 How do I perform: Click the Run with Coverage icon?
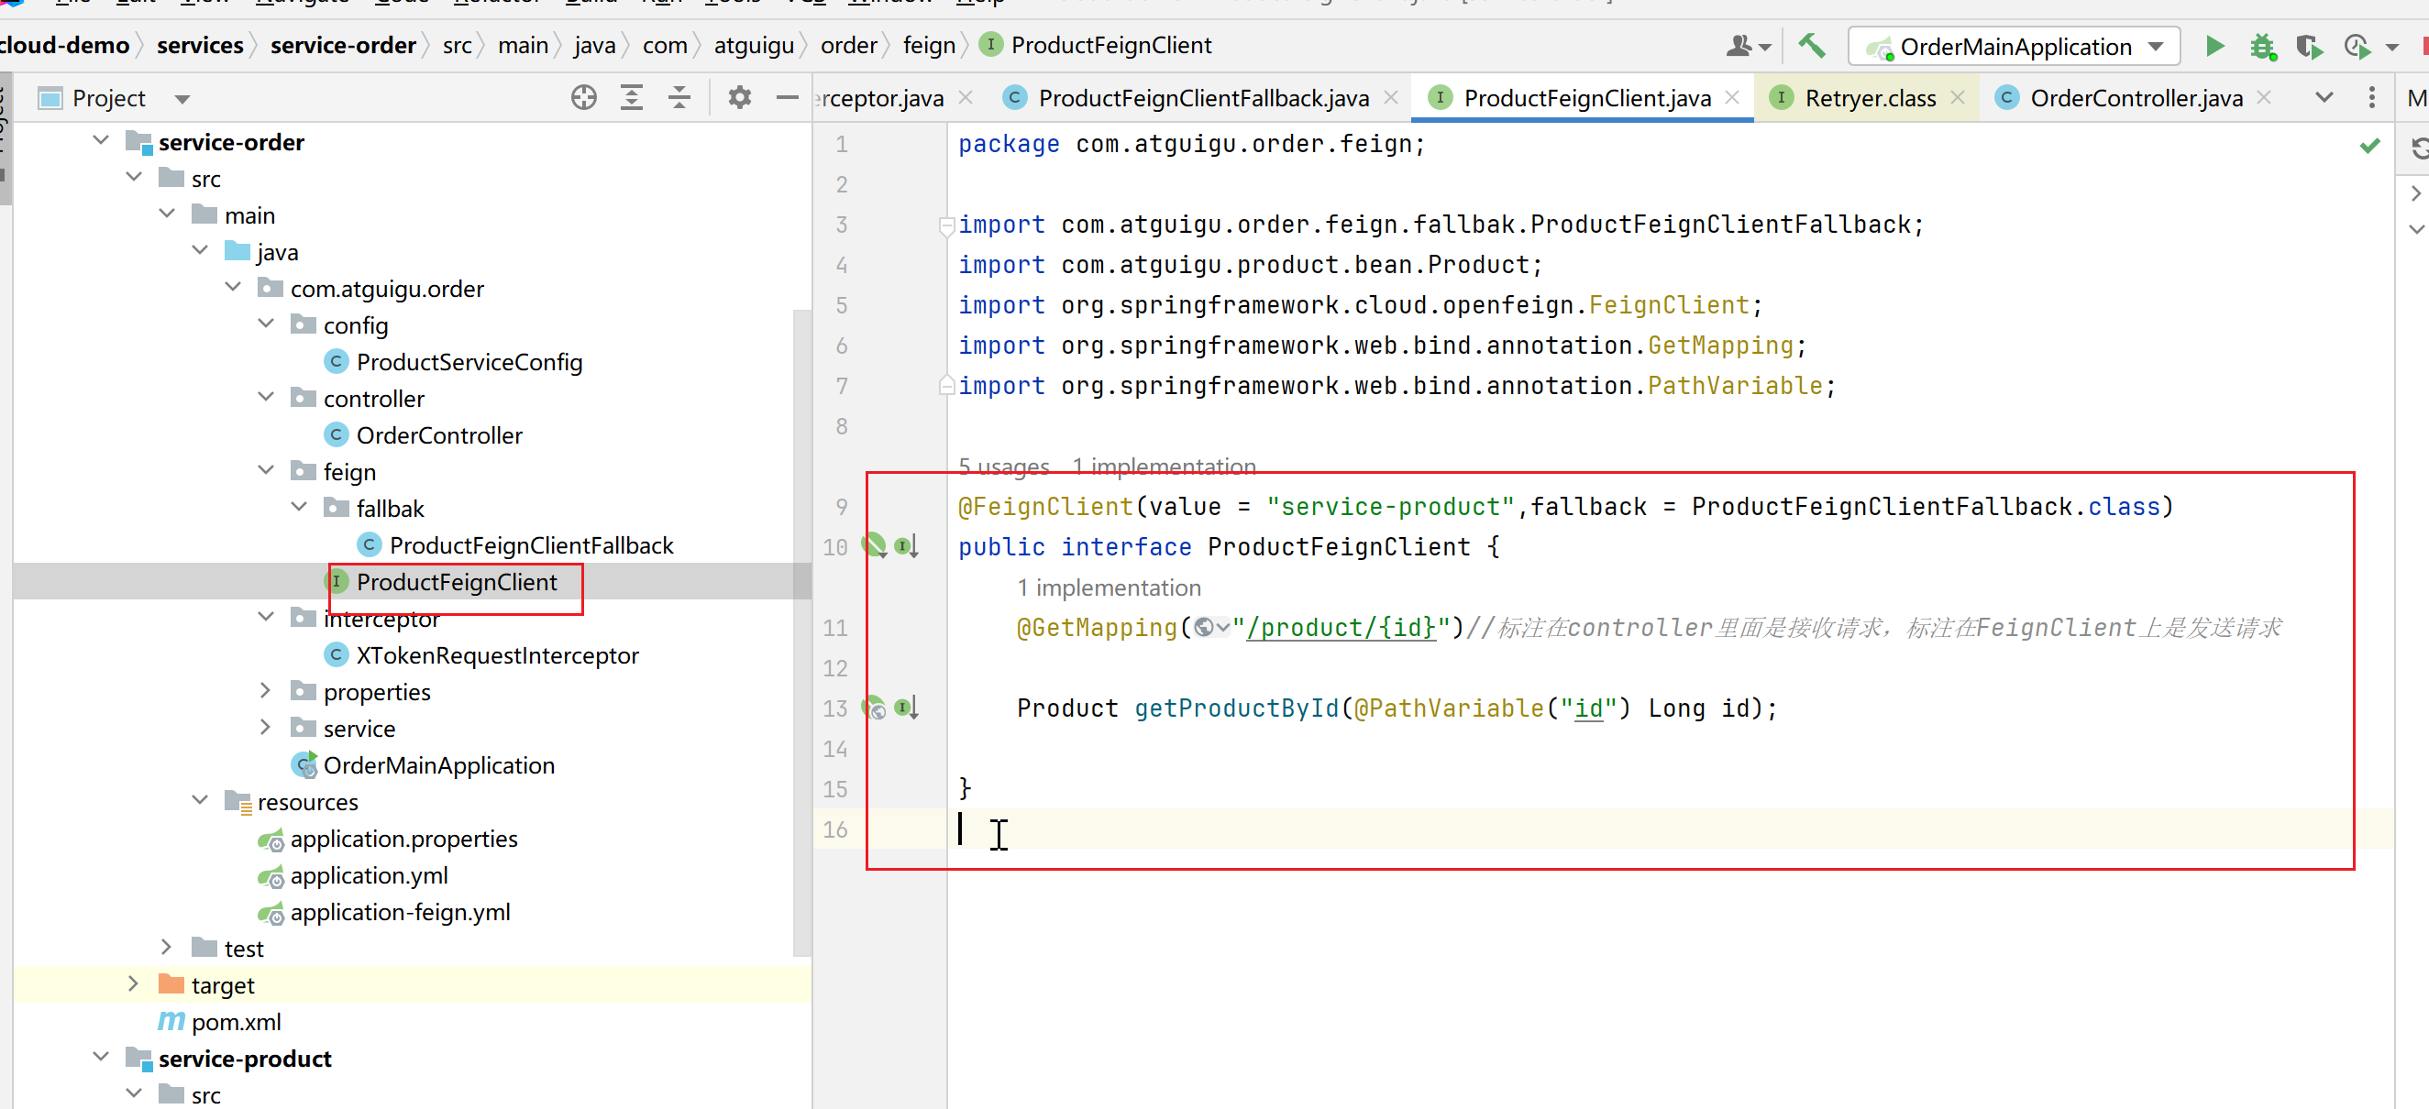[x=2309, y=46]
